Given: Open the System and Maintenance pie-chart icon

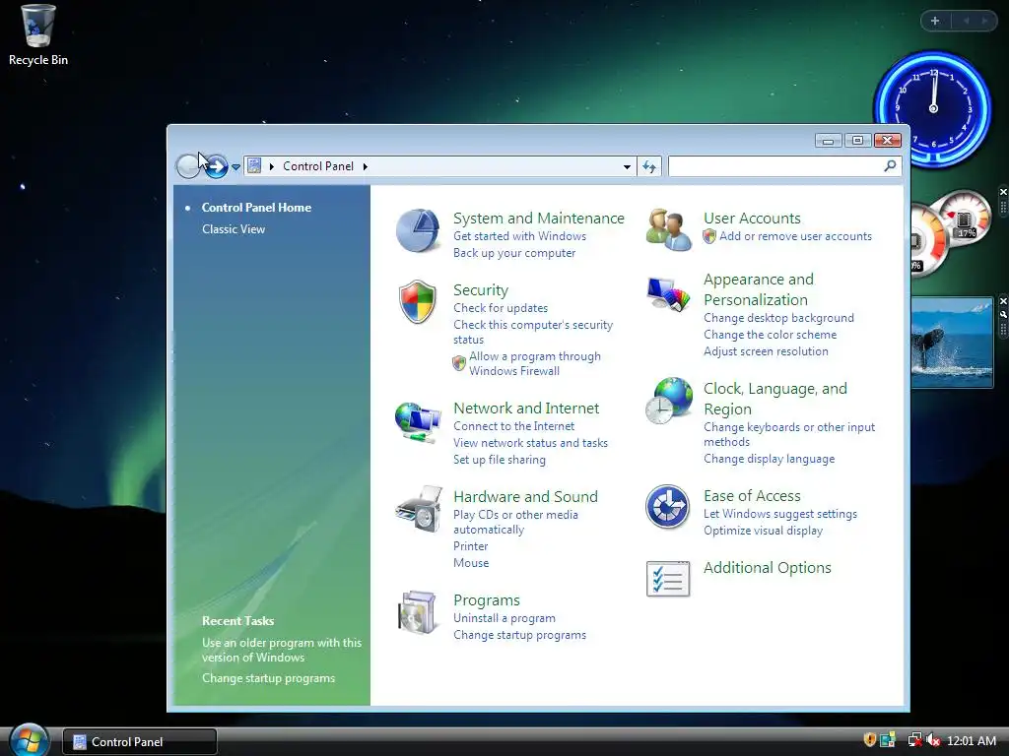Looking at the screenshot, I should tap(418, 230).
